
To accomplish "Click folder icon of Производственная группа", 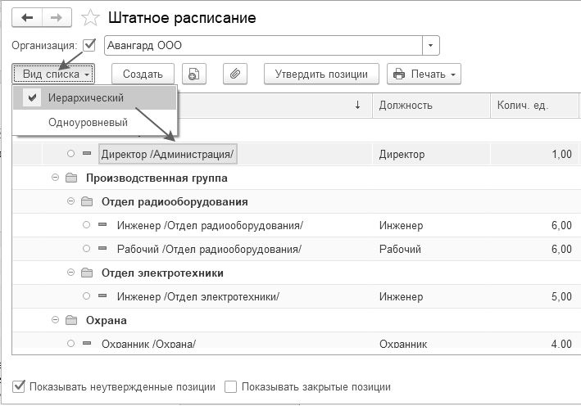I will 70,178.
